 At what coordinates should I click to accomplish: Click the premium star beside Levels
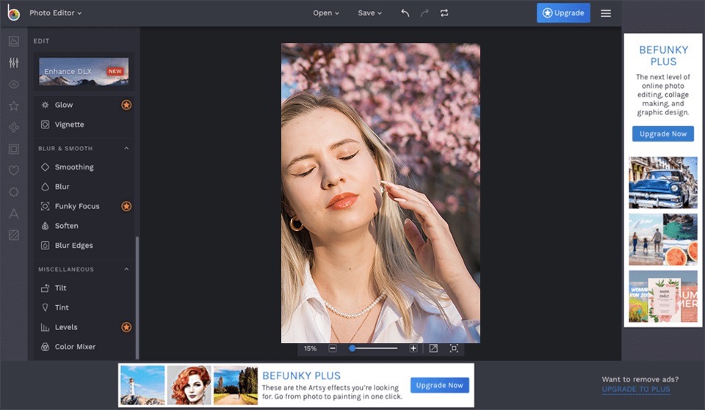point(126,327)
